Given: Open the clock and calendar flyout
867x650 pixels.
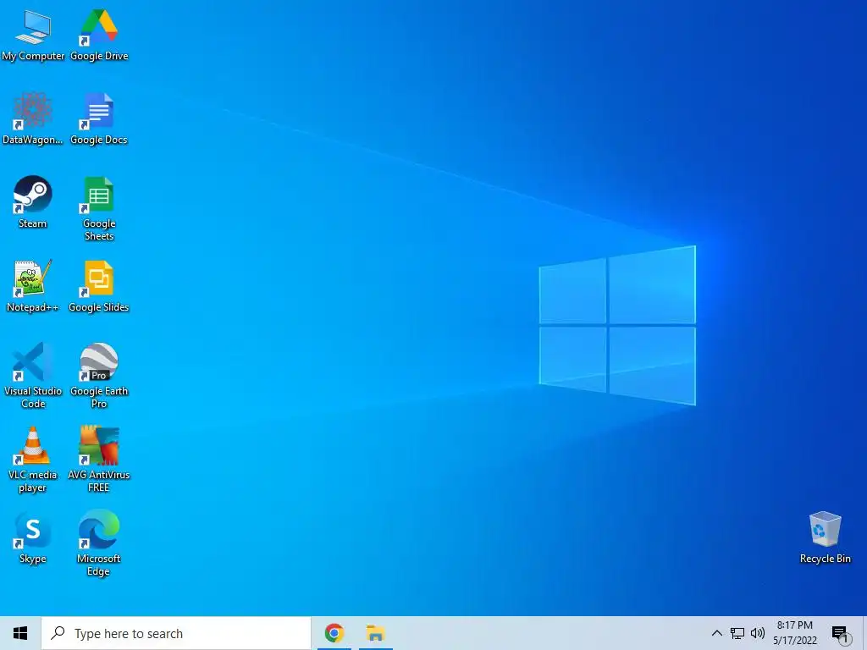Looking at the screenshot, I should [x=795, y=633].
